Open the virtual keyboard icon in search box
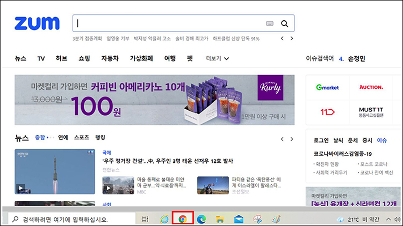 point(270,24)
